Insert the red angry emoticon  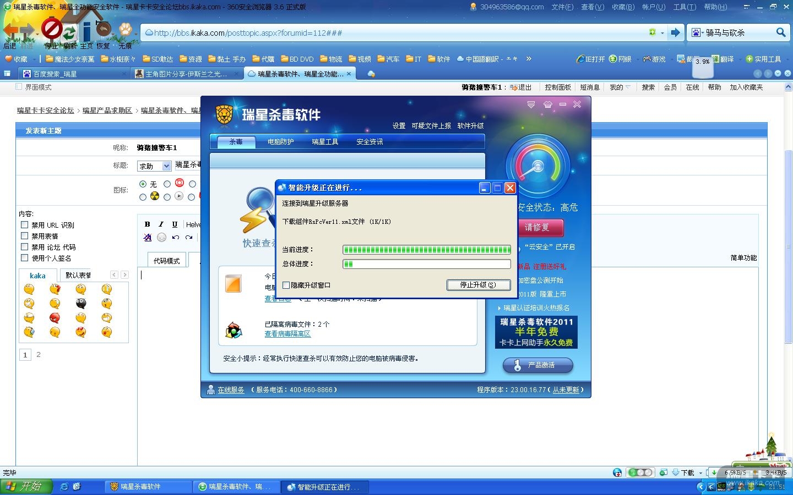[55, 318]
